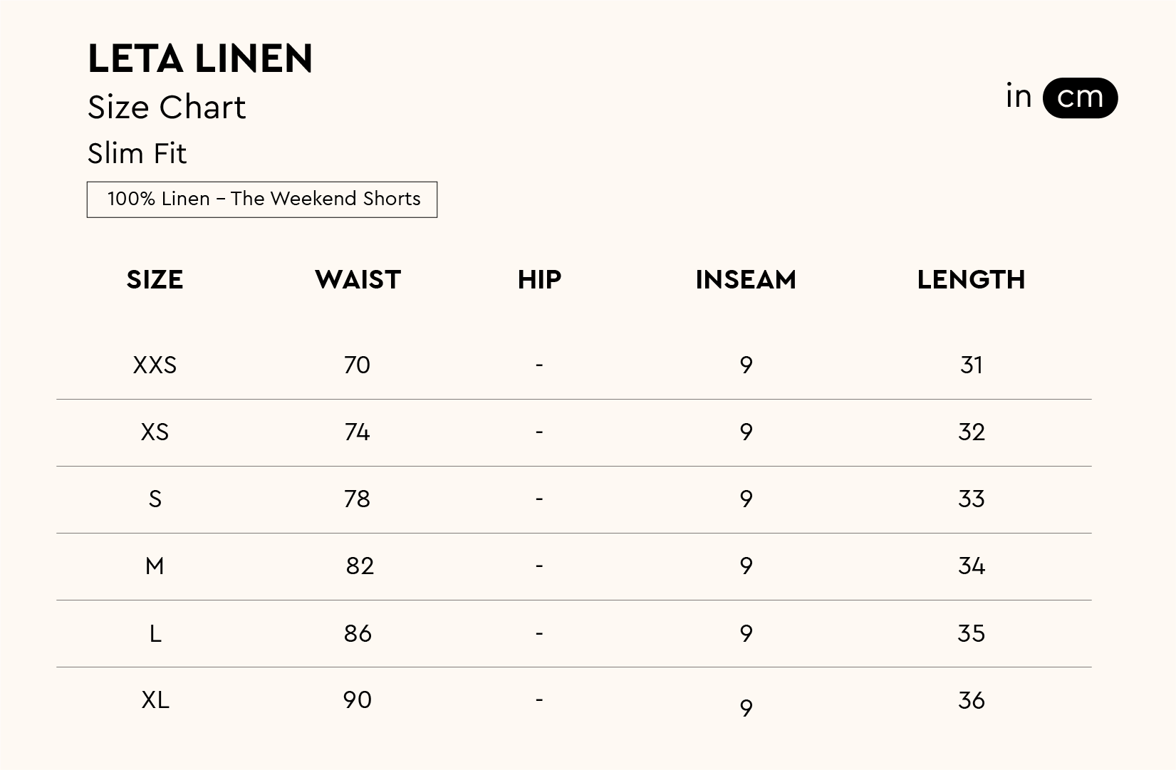Image resolution: width=1176 pixels, height=770 pixels.
Task: Click the SIZE column header
Action: (x=155, y=280)
